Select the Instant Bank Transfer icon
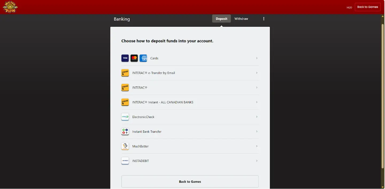The width and height of the screenshot is (385, 189). 125,131
